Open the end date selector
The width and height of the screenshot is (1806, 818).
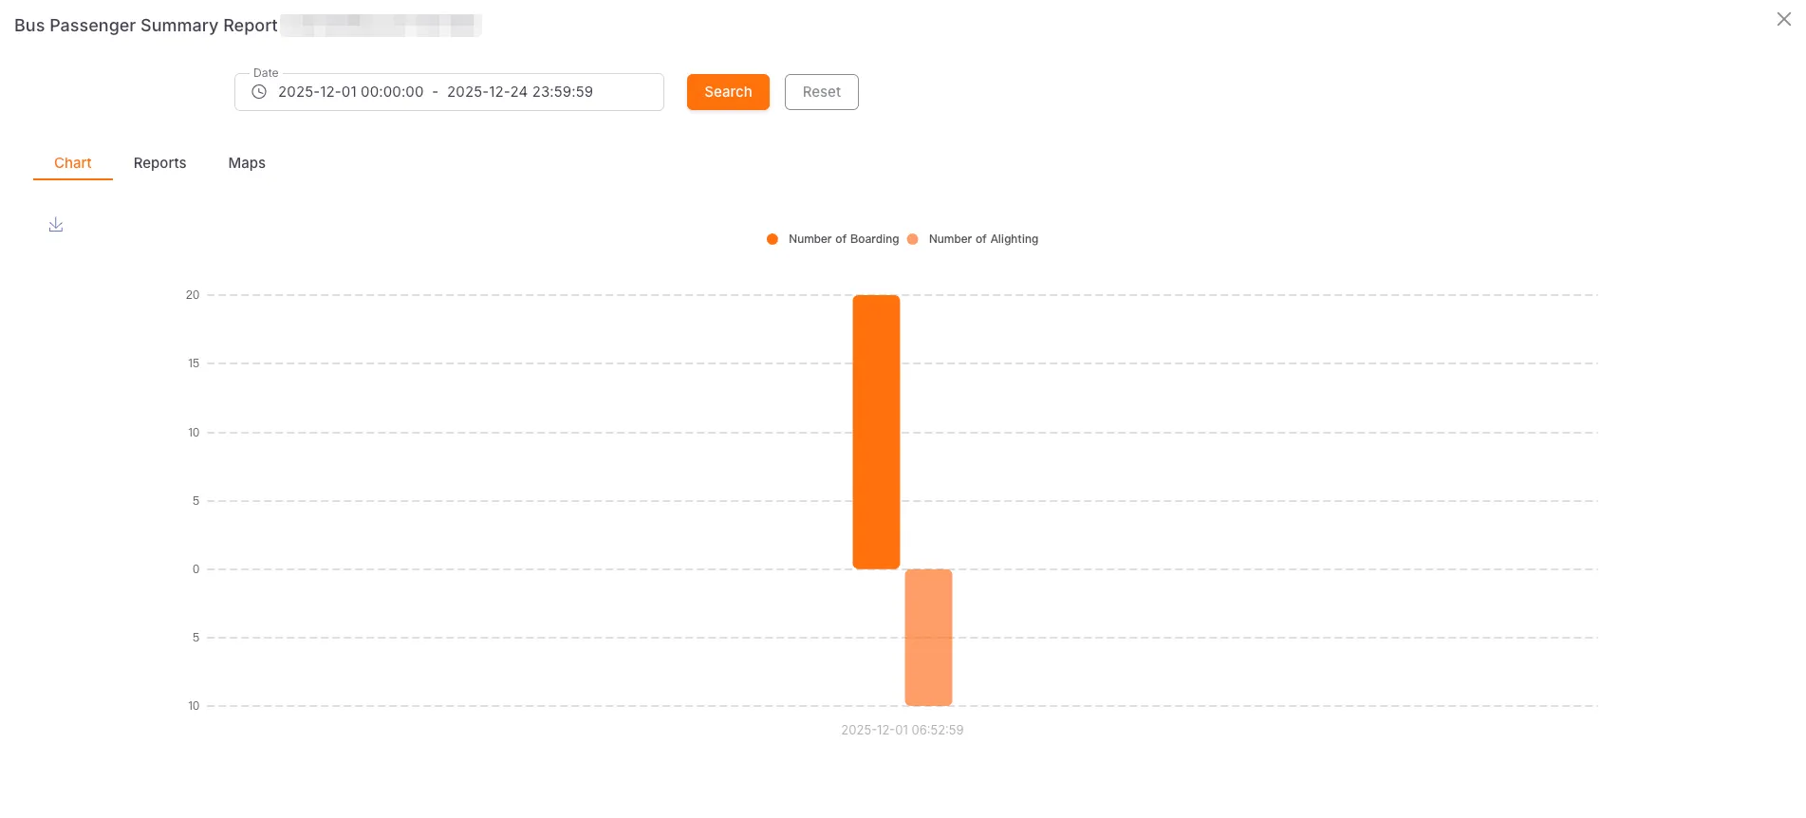pos(520,91)
